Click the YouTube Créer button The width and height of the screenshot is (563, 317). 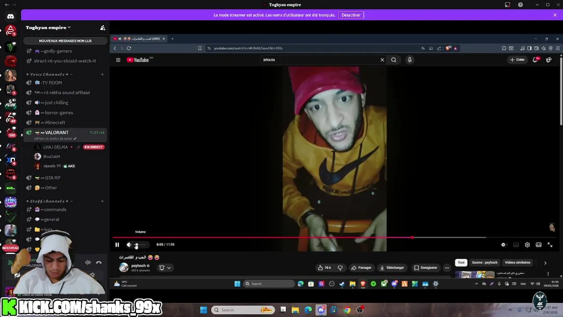[517, 60]
